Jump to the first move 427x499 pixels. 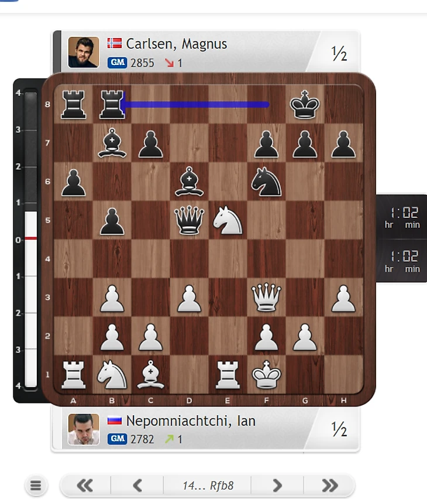click(x=85, y=486)
